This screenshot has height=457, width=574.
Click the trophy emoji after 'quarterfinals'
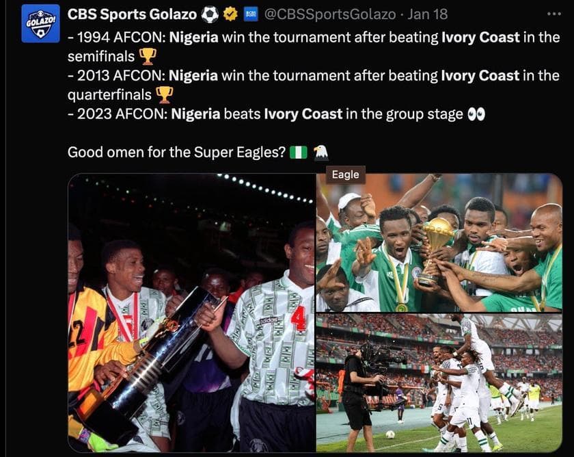click(x=163, y=94)
